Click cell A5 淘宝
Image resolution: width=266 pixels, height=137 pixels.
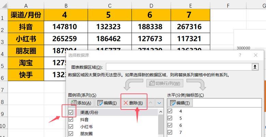coord(26,63)
